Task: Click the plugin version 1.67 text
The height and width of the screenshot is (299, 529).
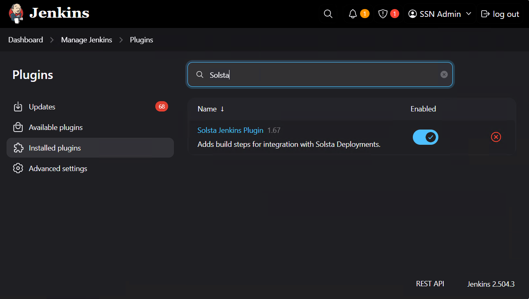Action: (x=274, y=130)
